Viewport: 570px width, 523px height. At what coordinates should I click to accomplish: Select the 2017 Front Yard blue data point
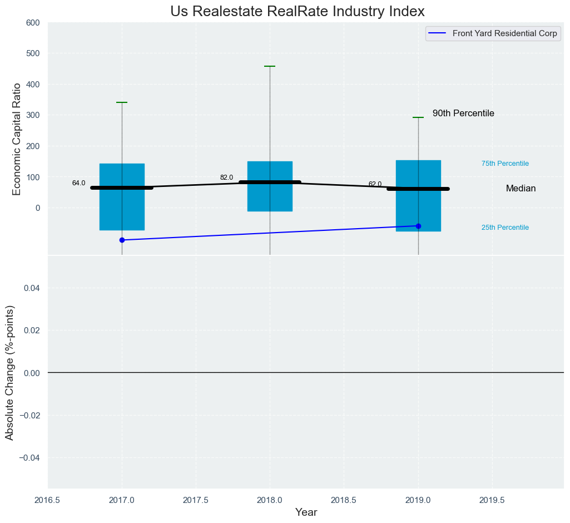pyautogui.click(x=122, y=240)
